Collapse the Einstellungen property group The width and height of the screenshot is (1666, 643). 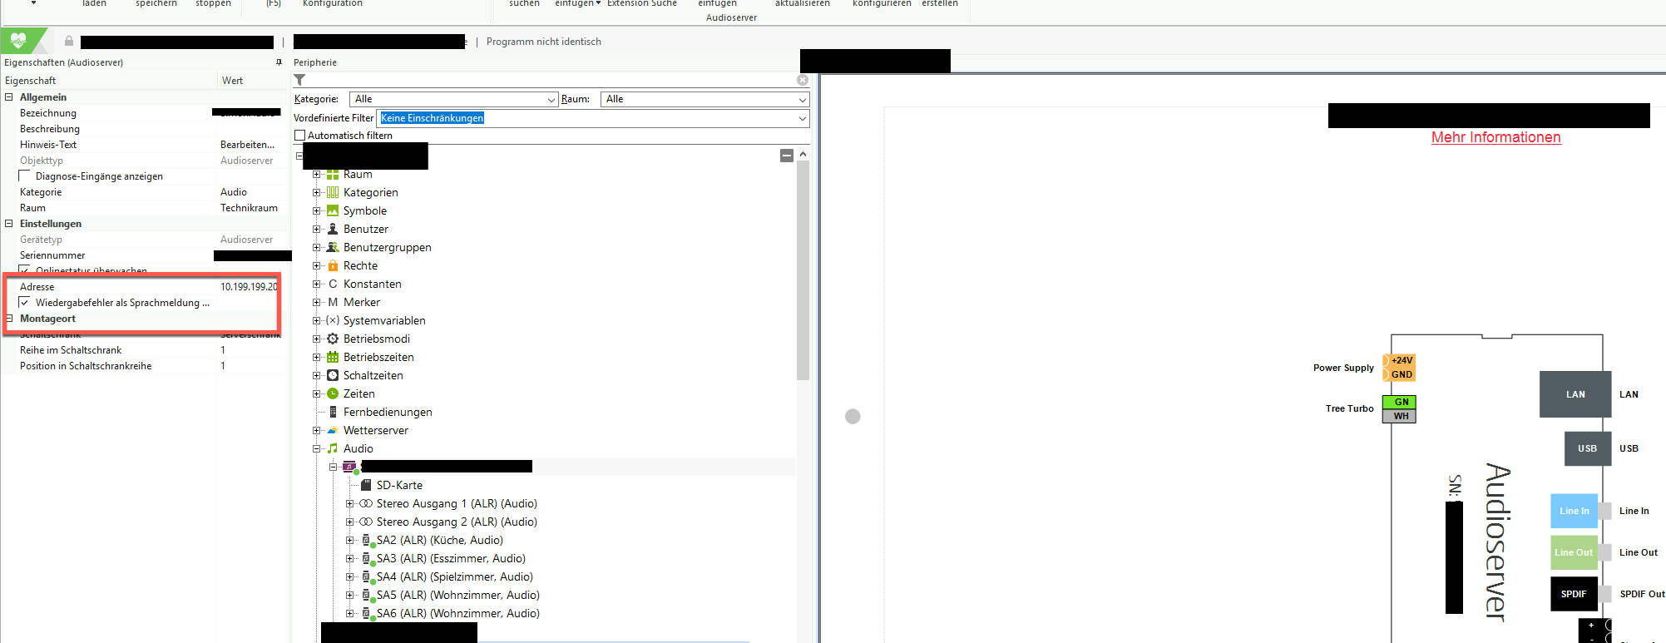(9, 224)
